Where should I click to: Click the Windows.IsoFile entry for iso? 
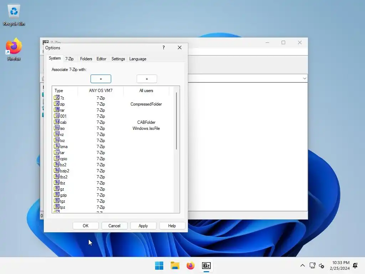coord(146,128)
